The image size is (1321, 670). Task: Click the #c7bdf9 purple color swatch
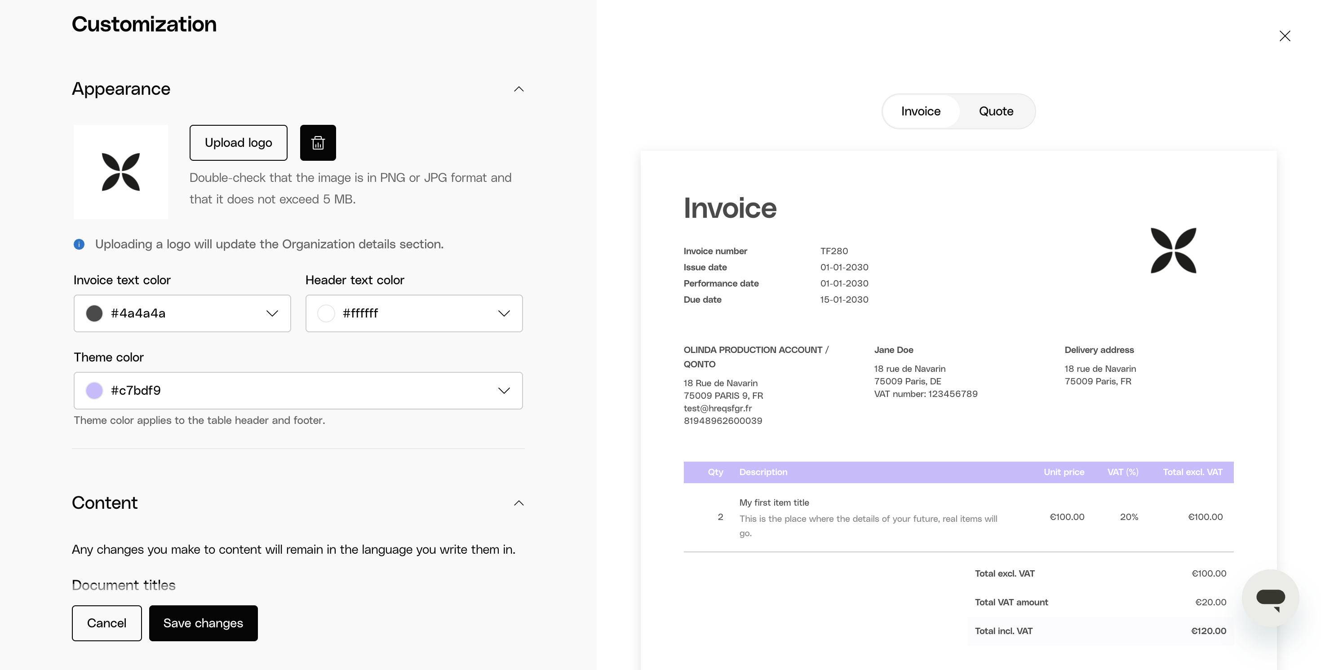click(x=94, y=391)
